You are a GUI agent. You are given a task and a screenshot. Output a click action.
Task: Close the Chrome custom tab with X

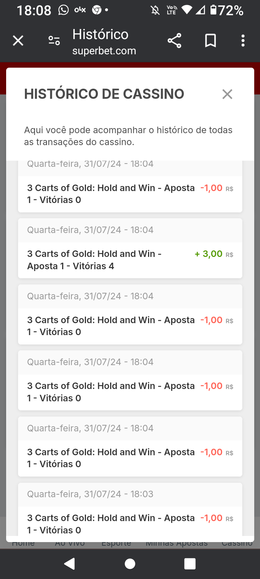pyautogui.click(x=18, y=41)
